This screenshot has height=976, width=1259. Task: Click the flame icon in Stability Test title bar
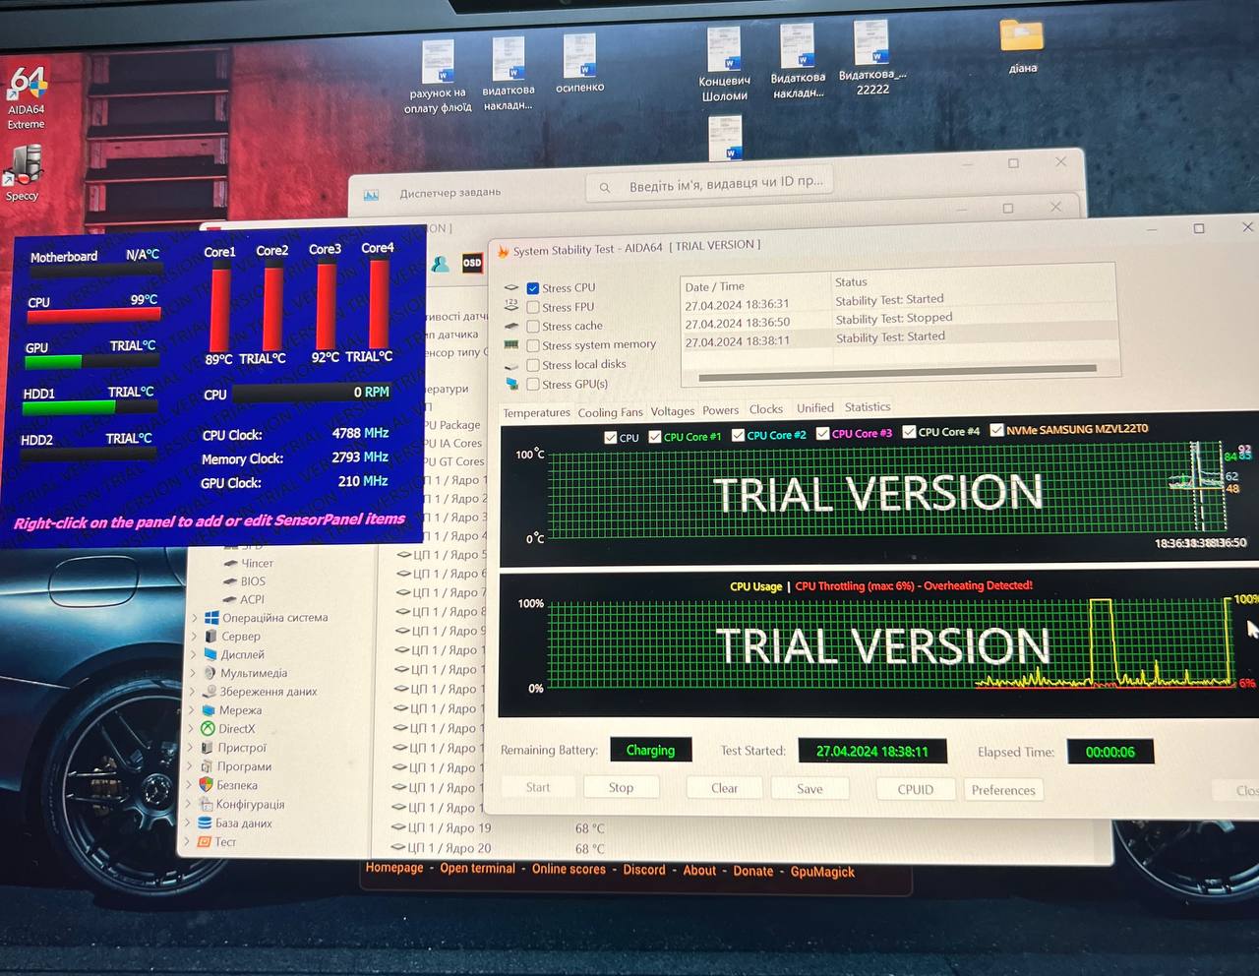503,251
